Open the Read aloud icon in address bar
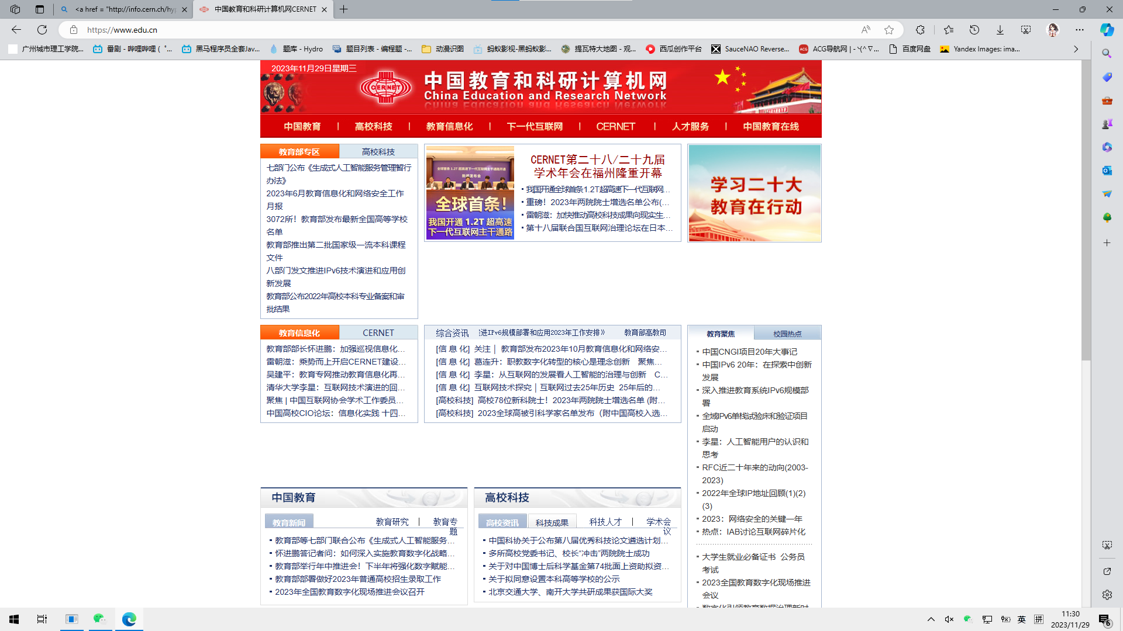 pos(866,30)
